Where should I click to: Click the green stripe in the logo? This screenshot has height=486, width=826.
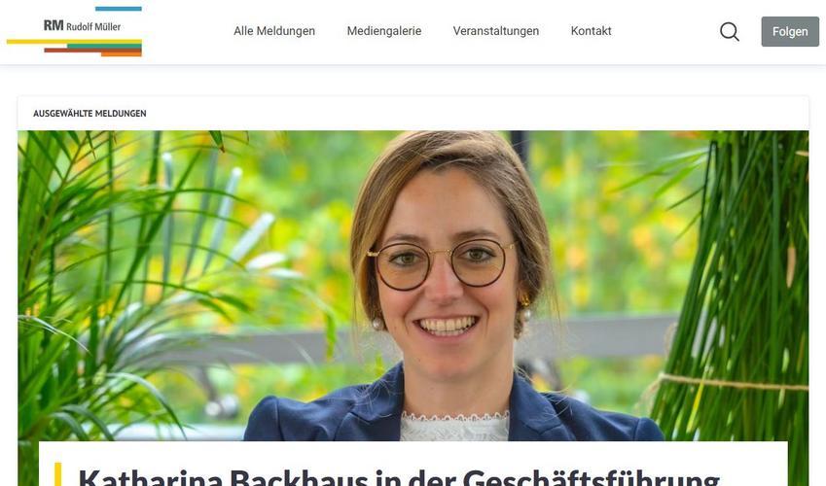click(104, 47)
